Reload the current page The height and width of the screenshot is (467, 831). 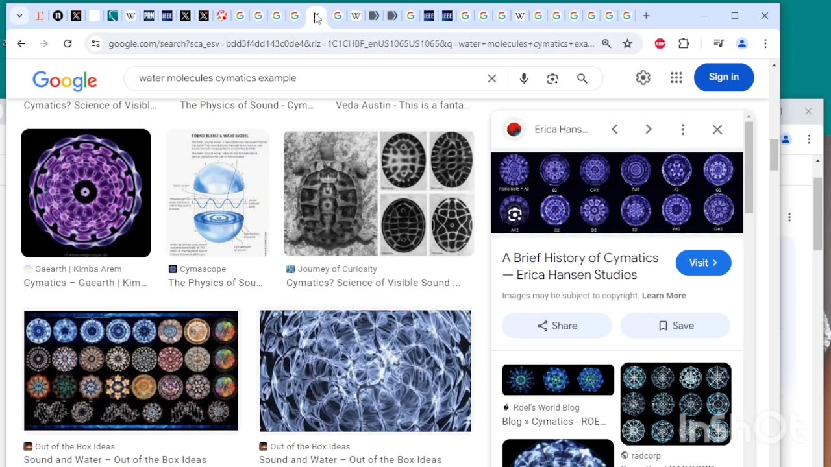click(x=68, y=43)
